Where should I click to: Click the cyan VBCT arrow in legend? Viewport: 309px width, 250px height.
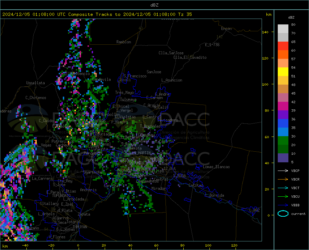pos(283,188)
